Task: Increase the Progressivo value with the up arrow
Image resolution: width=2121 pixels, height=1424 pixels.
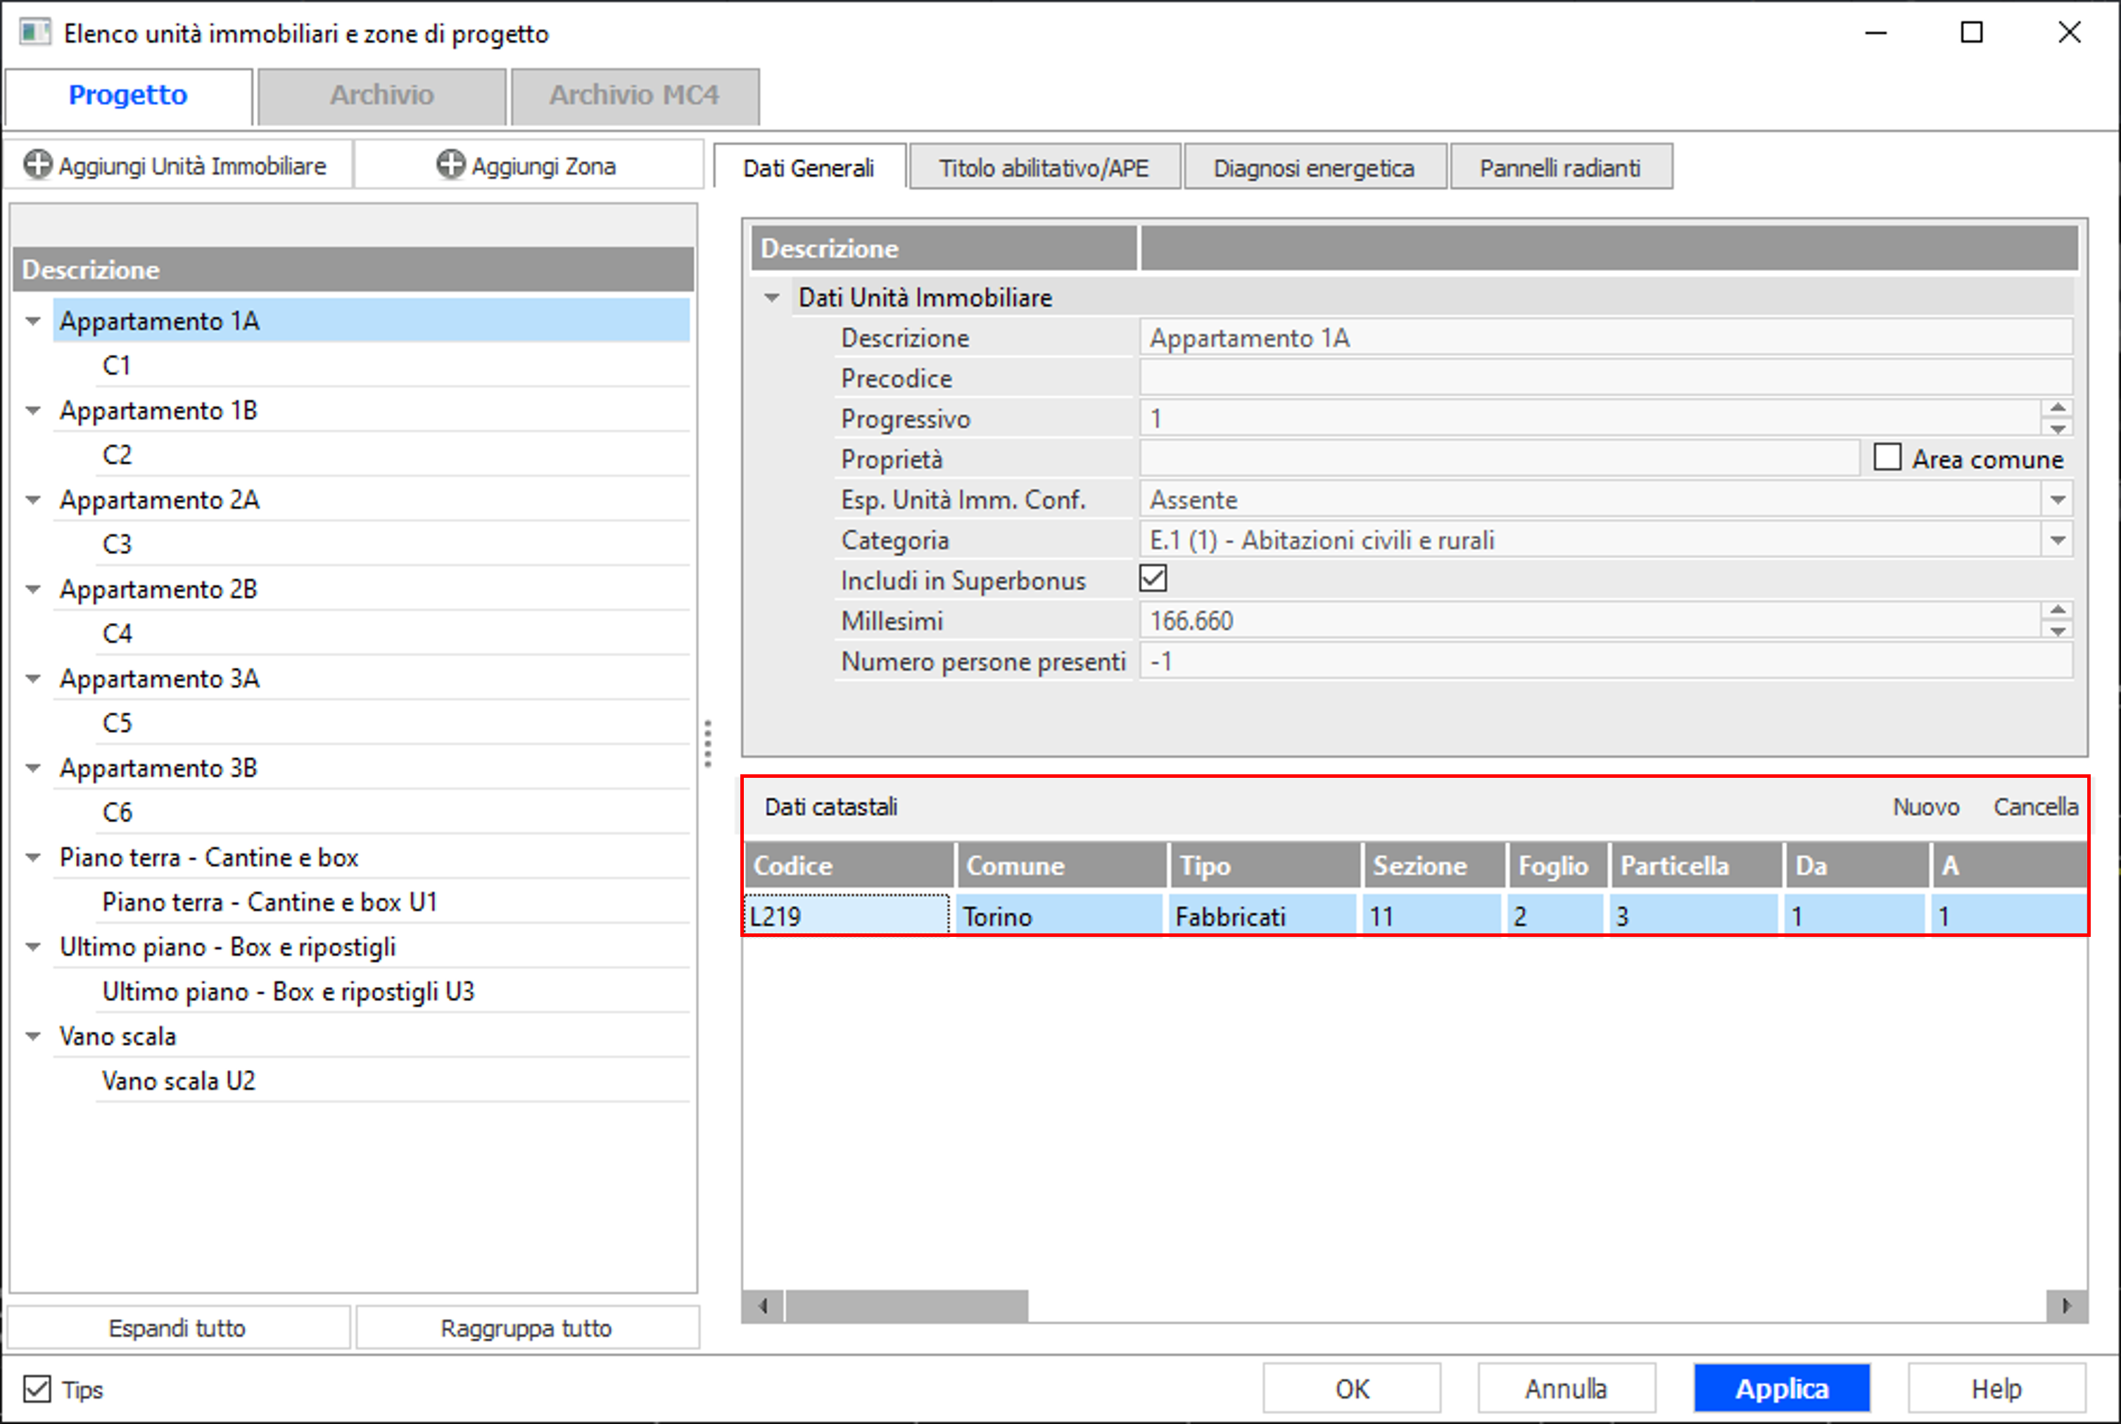Action: point(2058,409)
